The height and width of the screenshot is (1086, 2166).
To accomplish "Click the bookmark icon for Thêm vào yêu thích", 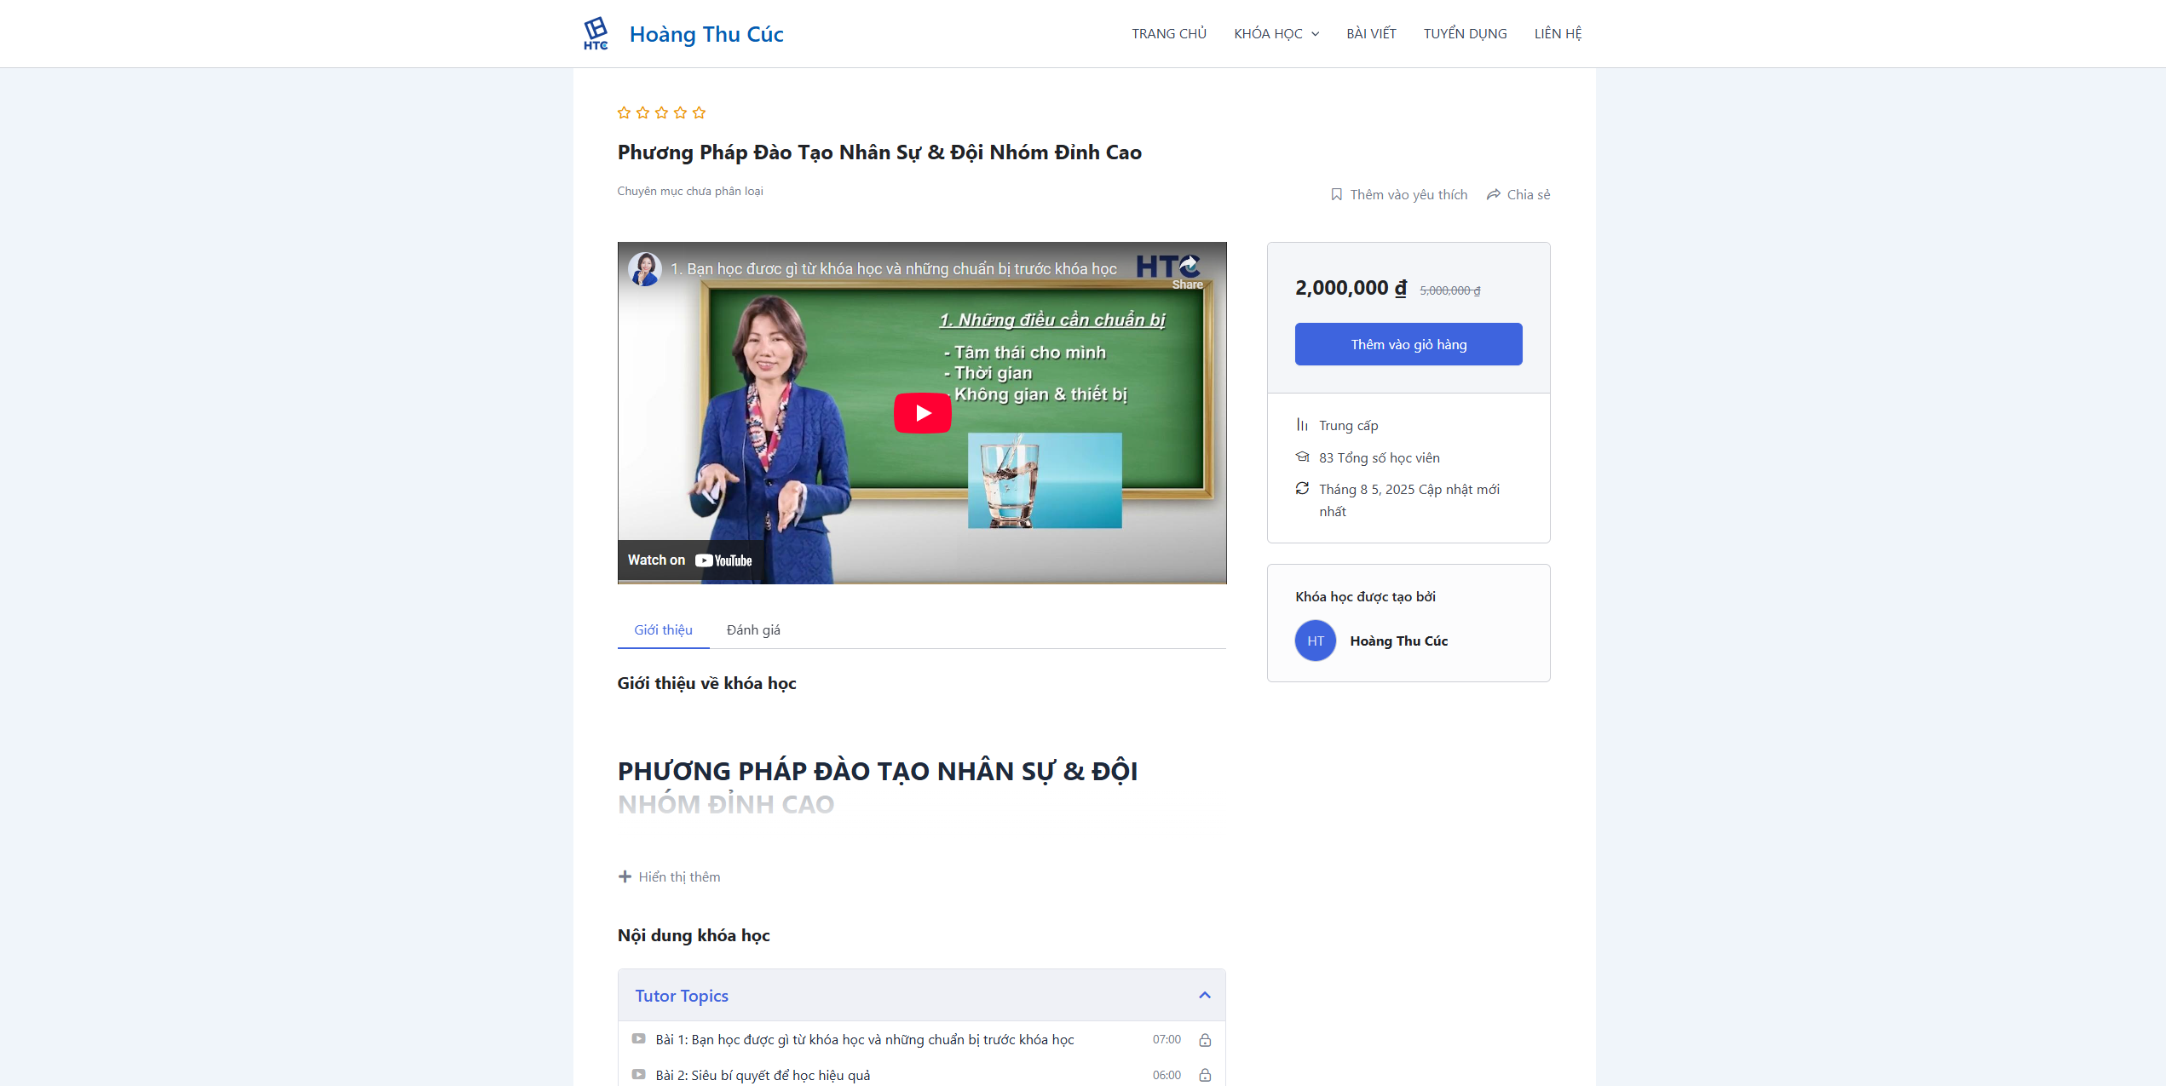I will pyautogui.click(x=1336, y=194).
